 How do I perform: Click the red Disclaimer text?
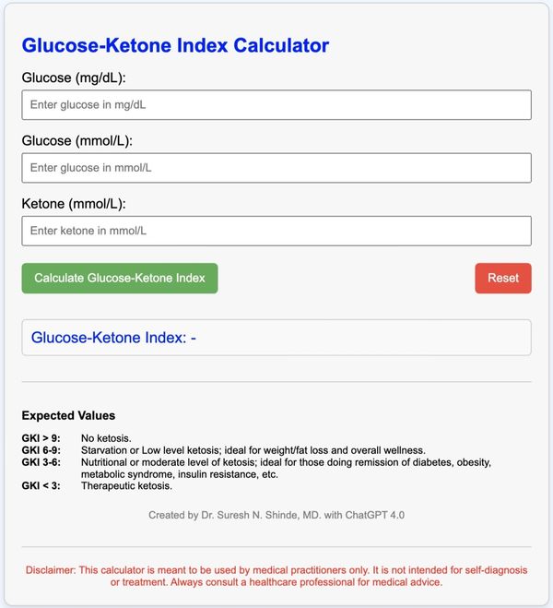pyautogui.click(x=276, y=576)
